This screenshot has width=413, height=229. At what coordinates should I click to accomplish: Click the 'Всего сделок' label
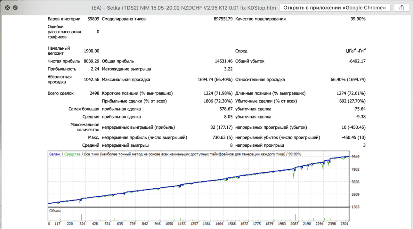pos(61,93)
